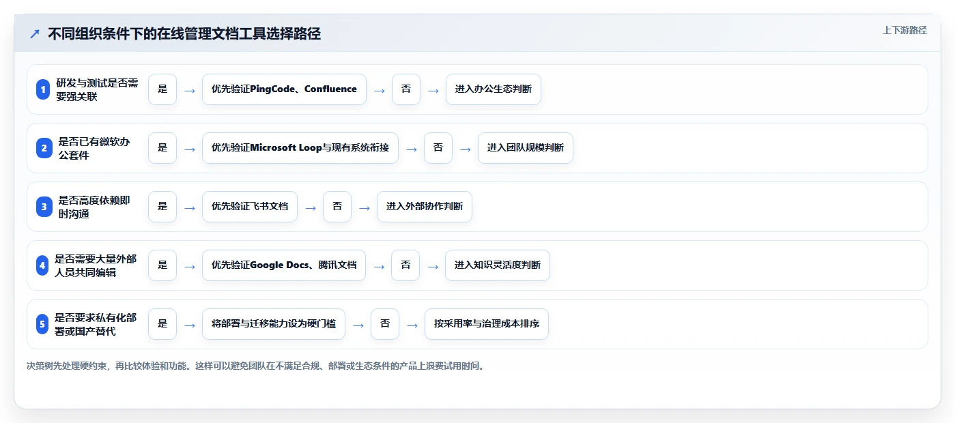Click the 进入办公生态判断 box
Image resolution: width=955 pixels, height=423 pixels.
[494, 89]
